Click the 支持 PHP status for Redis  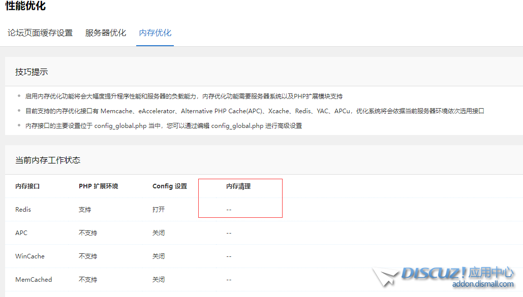coord(85,210)
